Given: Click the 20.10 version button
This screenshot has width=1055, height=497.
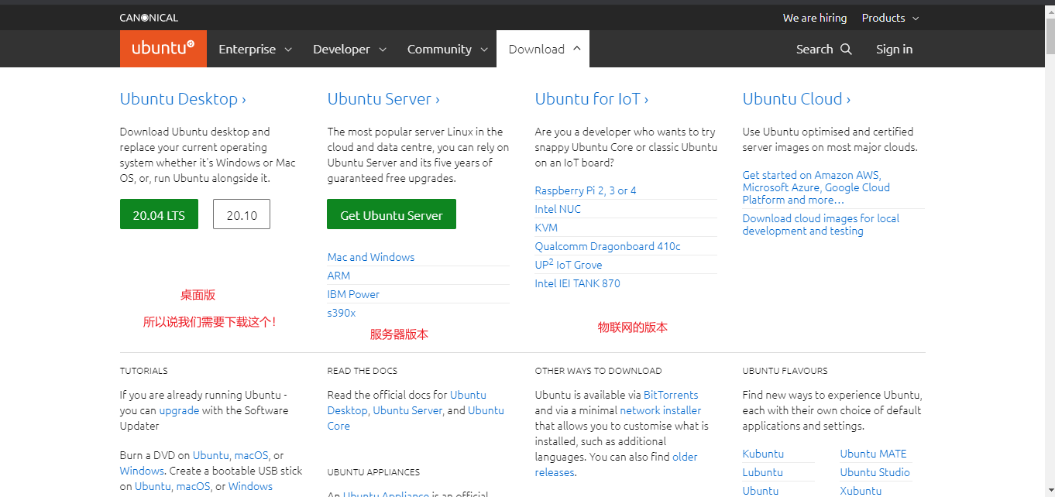Looking at the screenshot, I should point(242,214).
